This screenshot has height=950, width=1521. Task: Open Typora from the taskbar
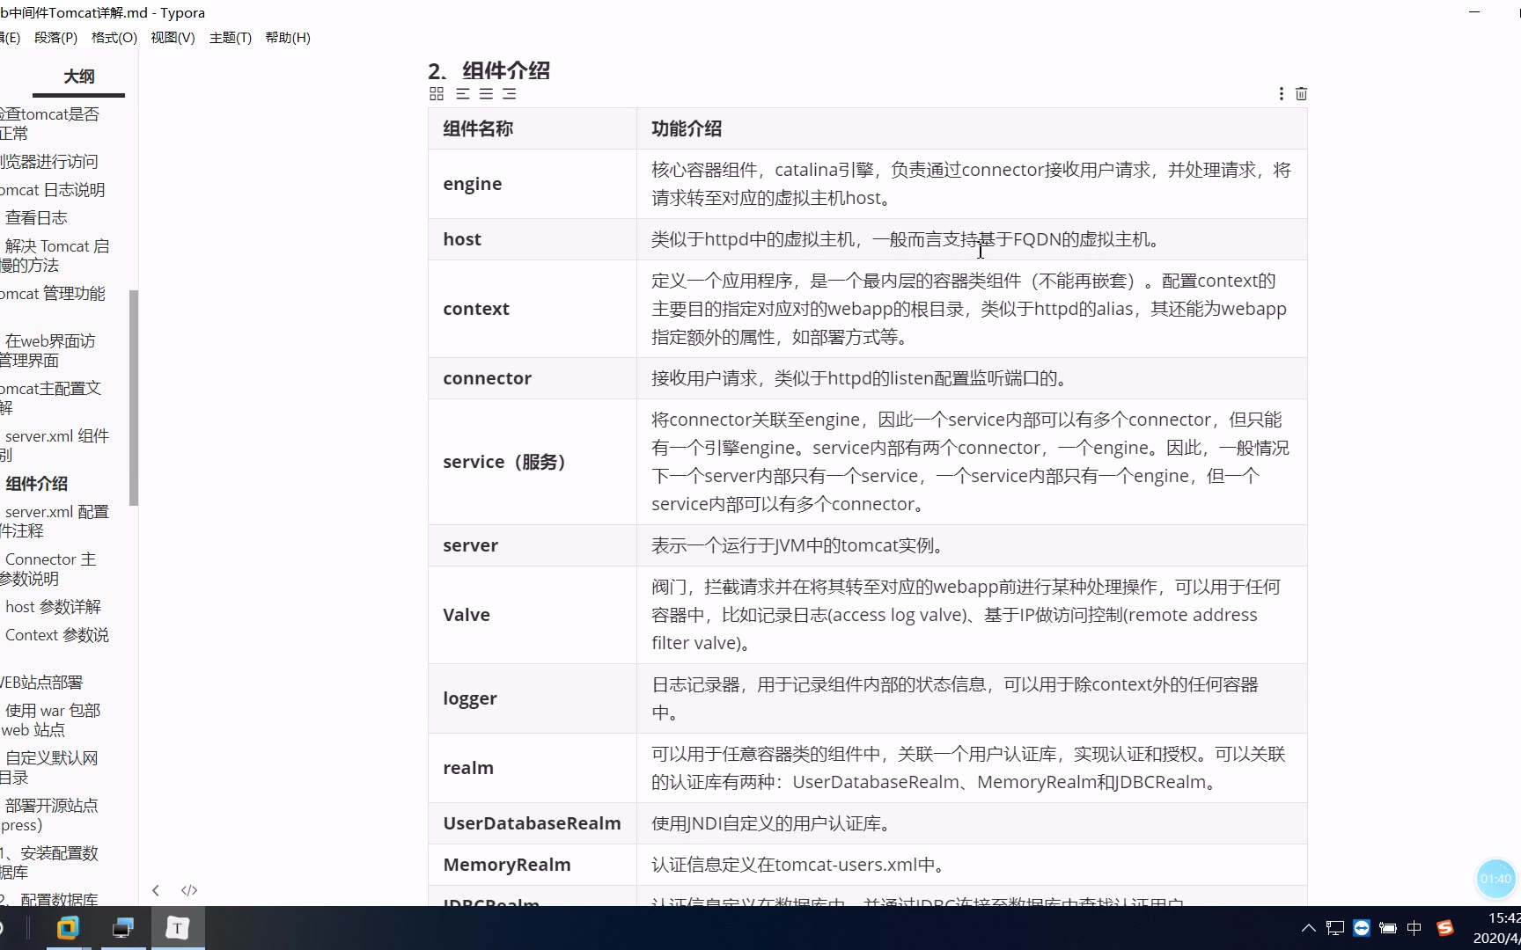click(178, 928)
